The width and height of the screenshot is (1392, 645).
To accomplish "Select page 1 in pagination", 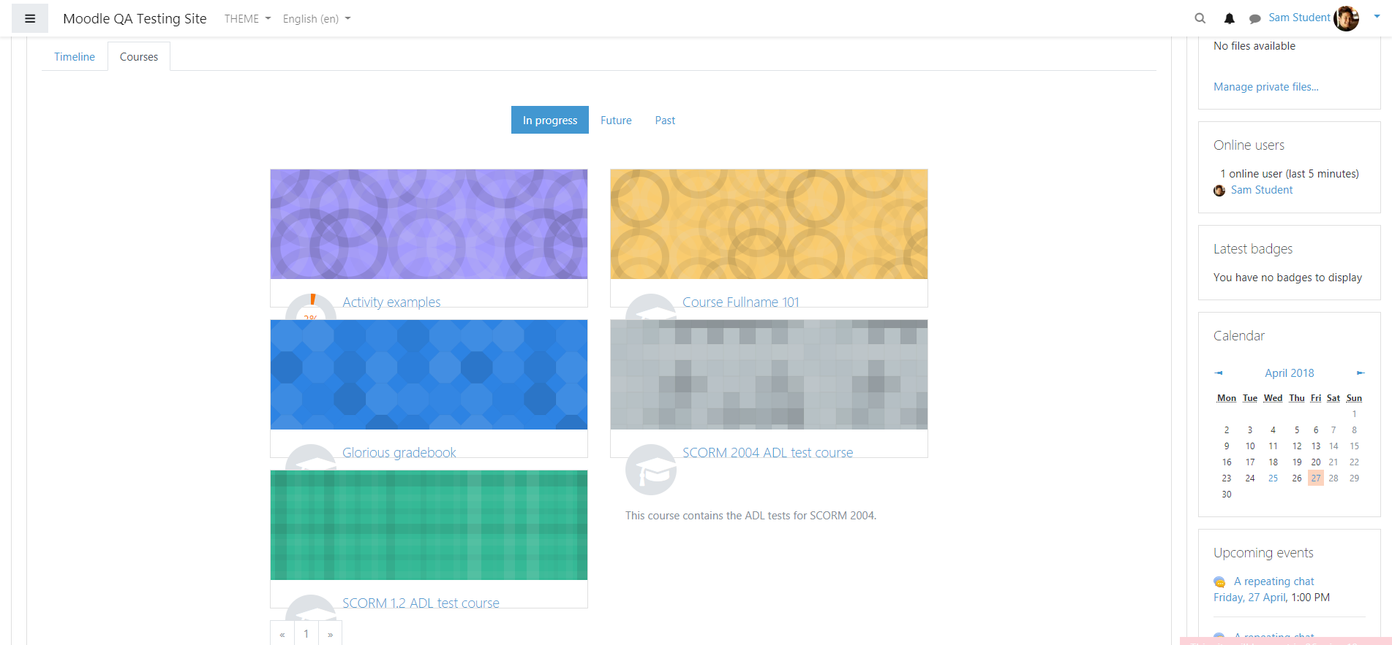I will click(306, 634).
